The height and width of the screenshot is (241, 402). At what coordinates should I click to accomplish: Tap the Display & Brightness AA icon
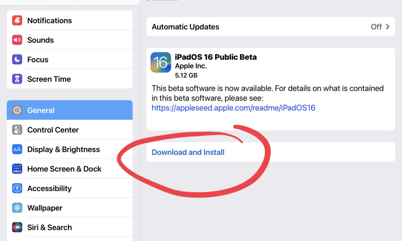(17, 149)
